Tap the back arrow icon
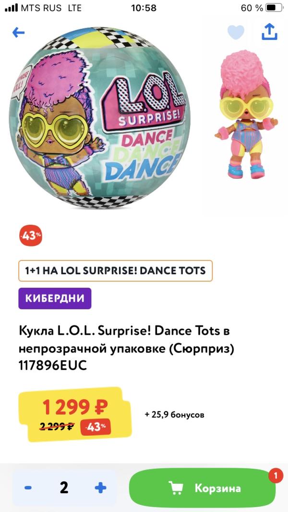The width and height of the screenshot is (288, 512). 19,32
